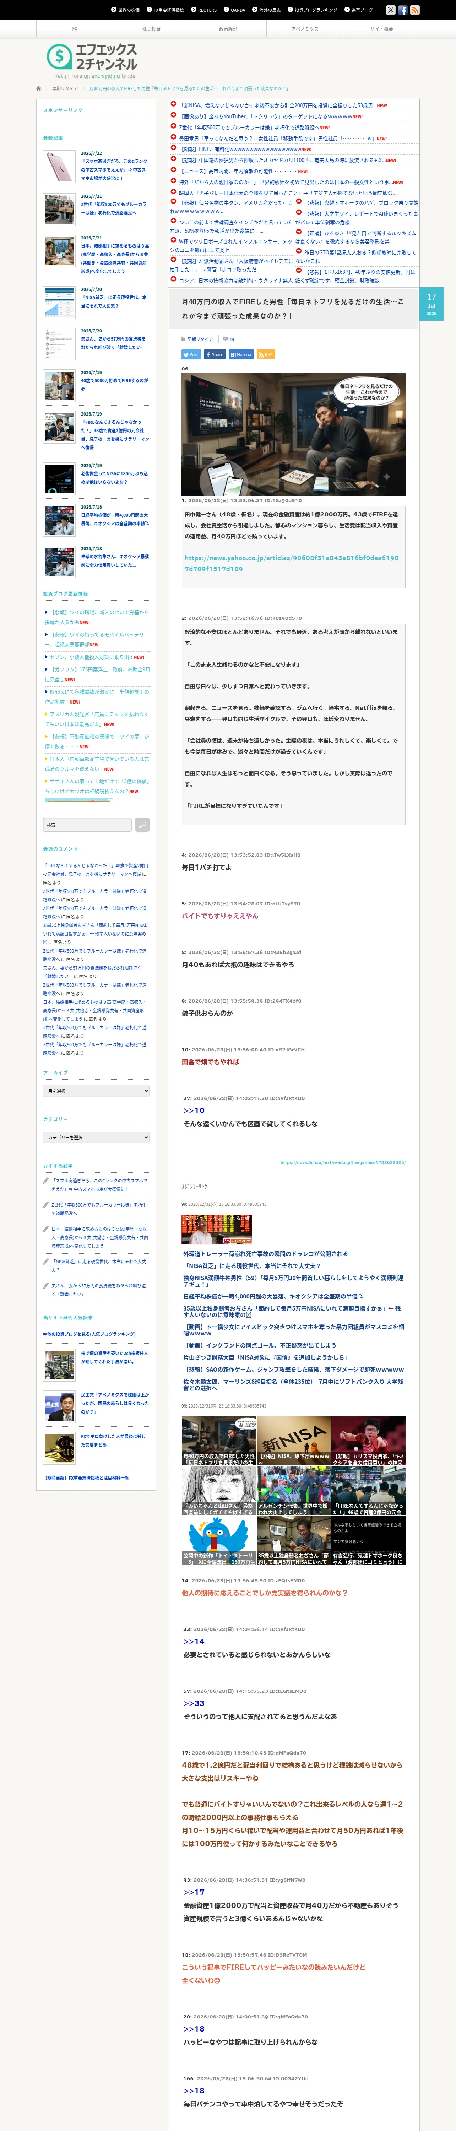456x2131 pixels.
Task: Open the 早期リタイア category tag under the title
Action: (200, 339)
